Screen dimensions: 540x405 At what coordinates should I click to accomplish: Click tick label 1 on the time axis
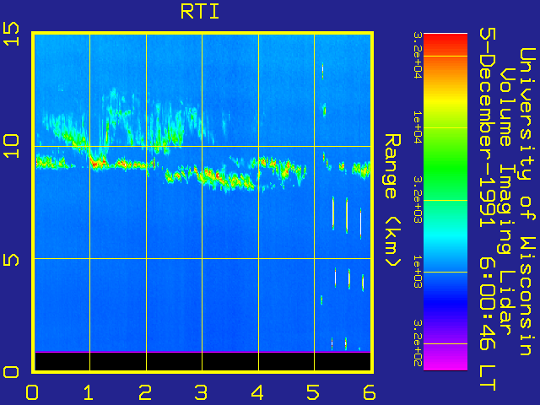tap(89, 392)
